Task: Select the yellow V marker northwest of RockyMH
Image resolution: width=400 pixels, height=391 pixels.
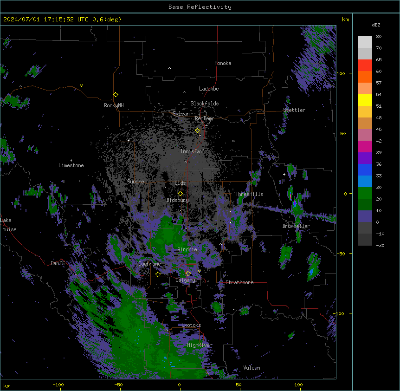Action: [81, 85]
